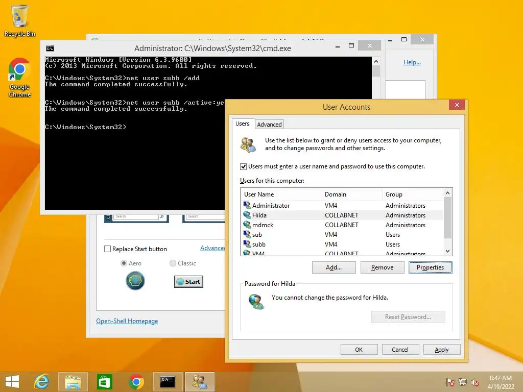Screen dimensions: 523x392
Task: Open Properties for the selected user
Action: (430, 267)
